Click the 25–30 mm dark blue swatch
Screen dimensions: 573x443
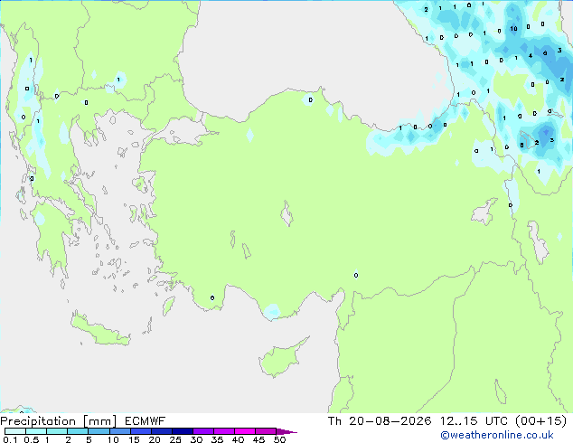coord(182,431)
